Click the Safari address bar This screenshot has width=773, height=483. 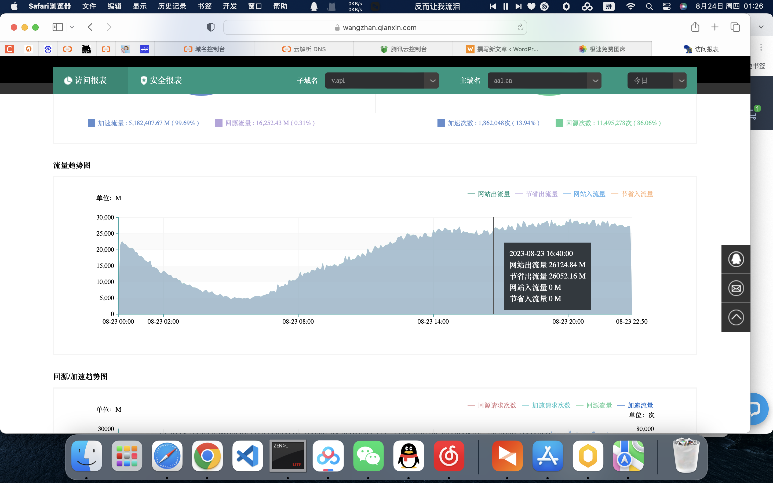(x=375, y=27)
